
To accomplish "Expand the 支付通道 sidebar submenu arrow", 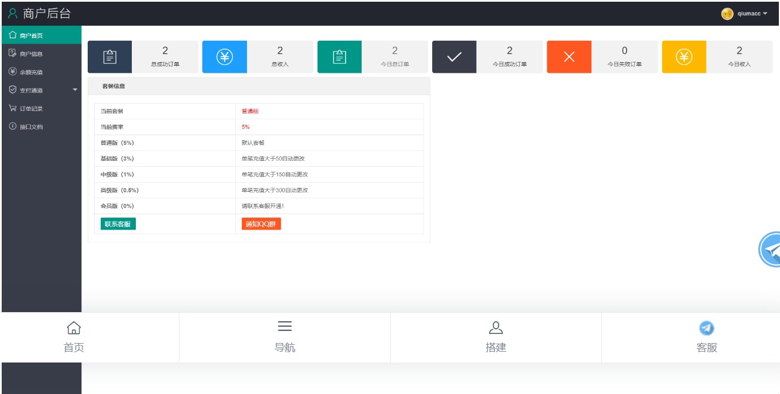I will coord(75,90).
